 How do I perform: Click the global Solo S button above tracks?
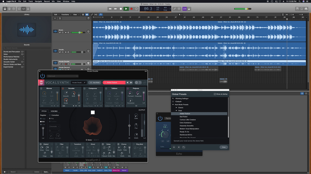pos(60,19)
